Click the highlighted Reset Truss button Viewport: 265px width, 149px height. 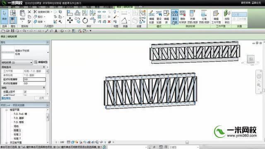click(x=175, y=17)
